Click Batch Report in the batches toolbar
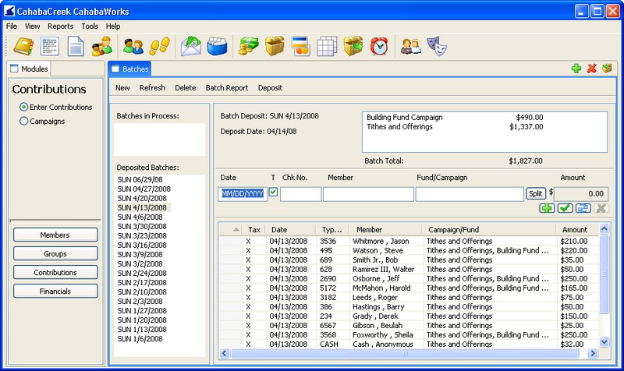The height and width of the screenshot is (371, 624). (x=227, y=88)
